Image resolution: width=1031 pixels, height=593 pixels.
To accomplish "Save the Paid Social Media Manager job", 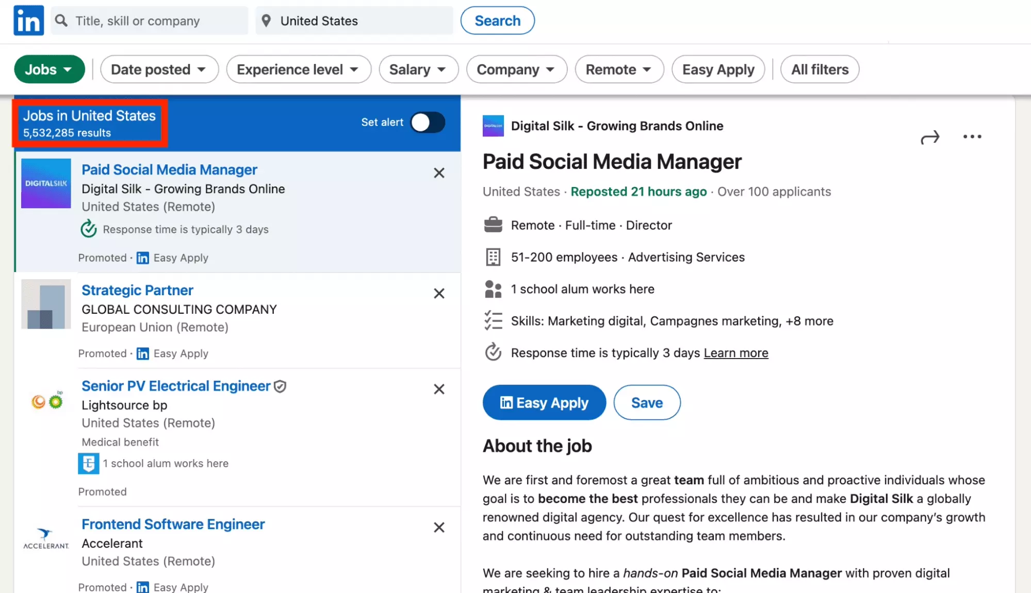I will (647, 402).
